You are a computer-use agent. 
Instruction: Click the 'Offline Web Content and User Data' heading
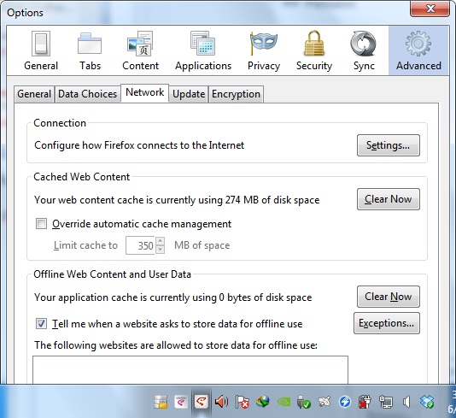[x=112, y=274]
